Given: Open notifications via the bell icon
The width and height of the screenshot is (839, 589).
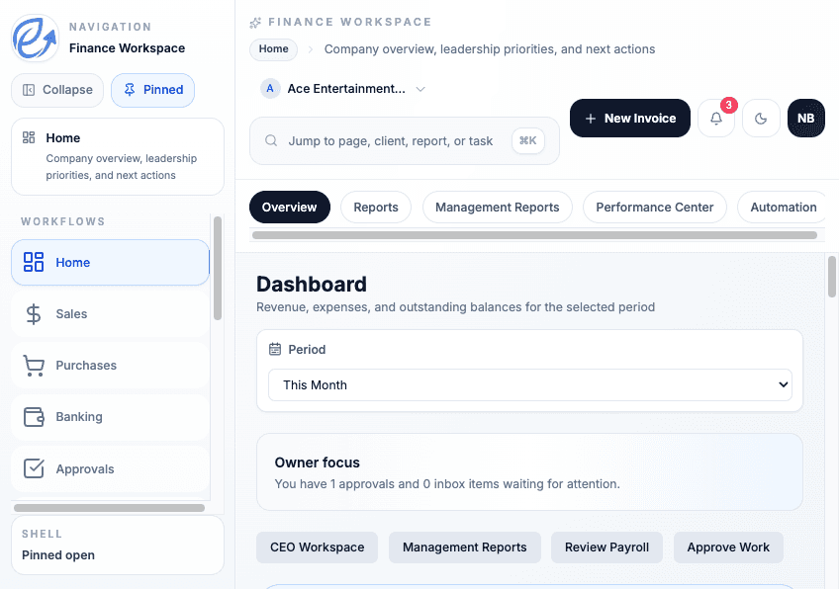Looking at the screenshot, I should click(x=715, y=118).
